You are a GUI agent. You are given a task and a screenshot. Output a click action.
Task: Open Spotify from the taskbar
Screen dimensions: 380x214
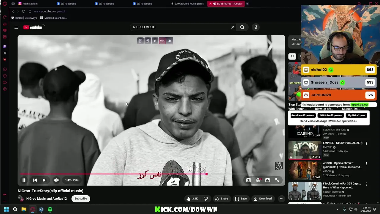(50, 209)
